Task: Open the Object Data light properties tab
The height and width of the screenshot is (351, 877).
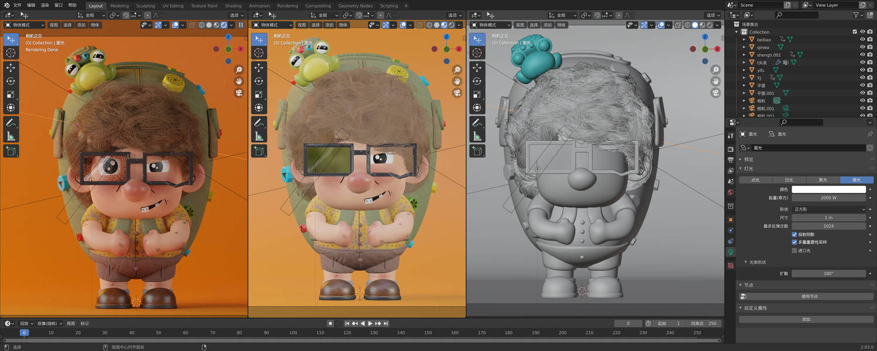Action: (x=731, y=252)
